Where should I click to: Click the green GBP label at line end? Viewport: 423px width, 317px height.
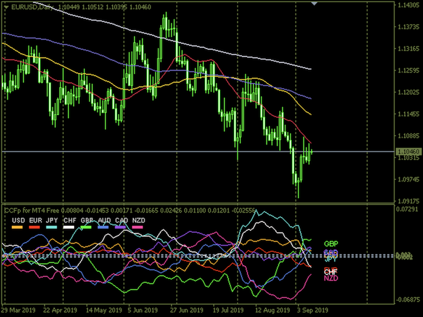point(331,244)
